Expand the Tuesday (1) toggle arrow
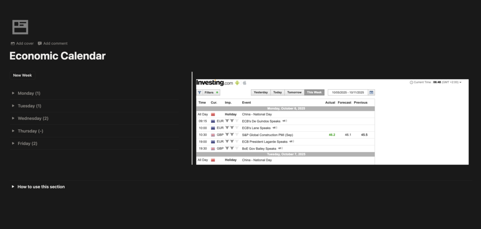This screenshot has height=229, width=481. point(13,105)
